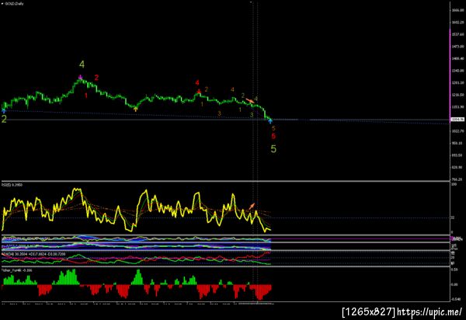Click the Fisher_Yur4ik indicator label
The height and width of the screenshot is (320, 466).
coord(17,270)
